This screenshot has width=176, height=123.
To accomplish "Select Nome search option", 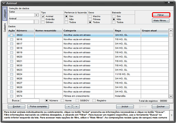I will click(x=62, y=100).
